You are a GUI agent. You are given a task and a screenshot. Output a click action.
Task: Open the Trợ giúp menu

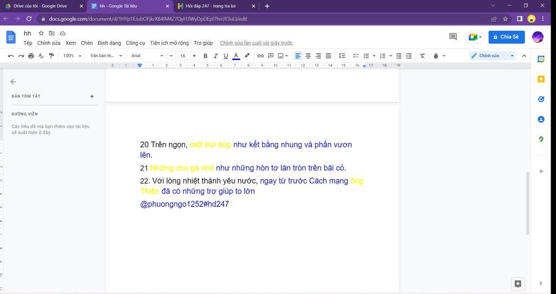click(203, 43)
